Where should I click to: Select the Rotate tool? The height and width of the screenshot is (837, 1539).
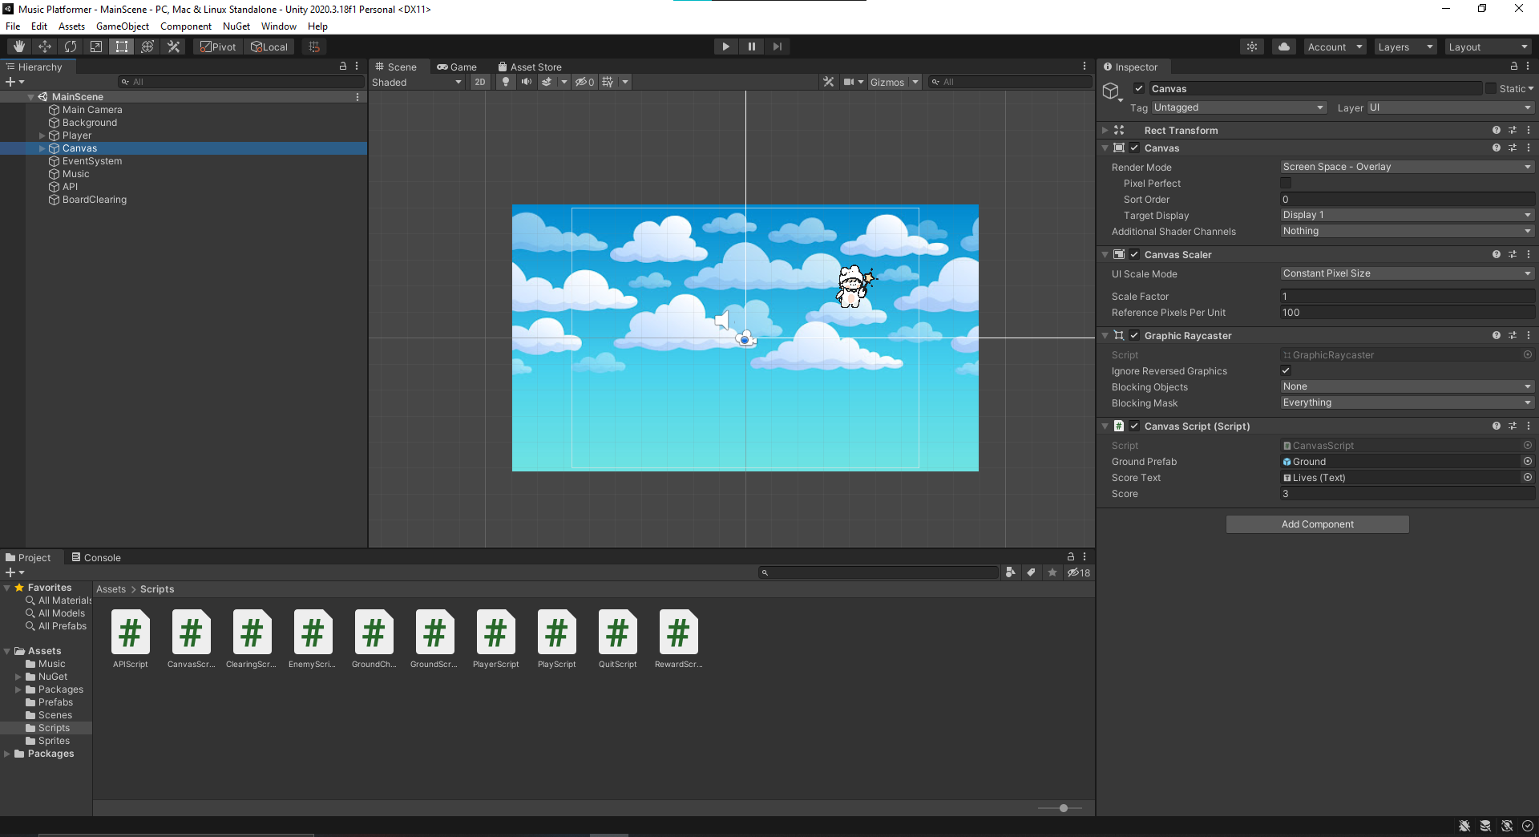pos(71,46)
